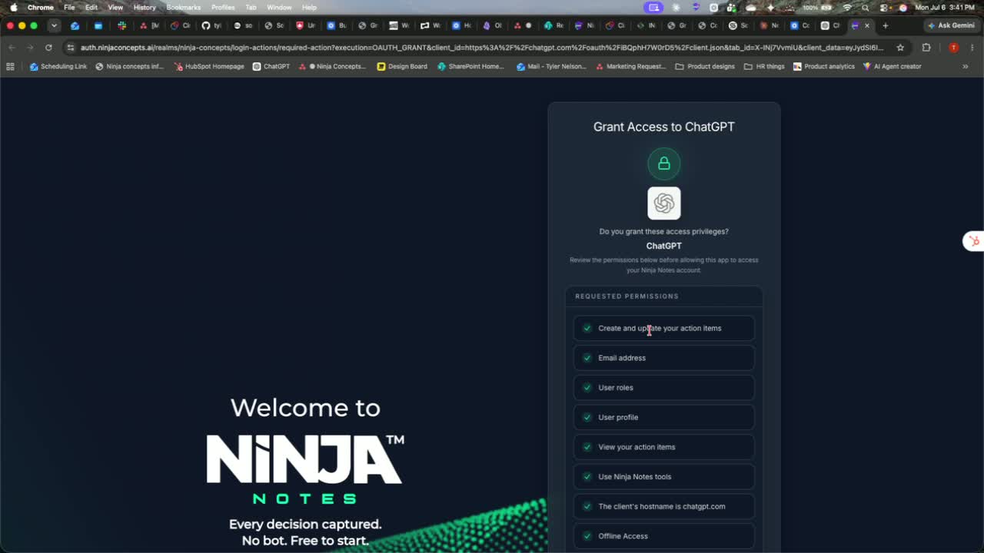This screenshot has width=984, height=553.
Task: Click the address bar URL
Action: 482,48
